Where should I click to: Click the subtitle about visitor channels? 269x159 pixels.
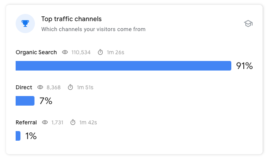(93, 29)
